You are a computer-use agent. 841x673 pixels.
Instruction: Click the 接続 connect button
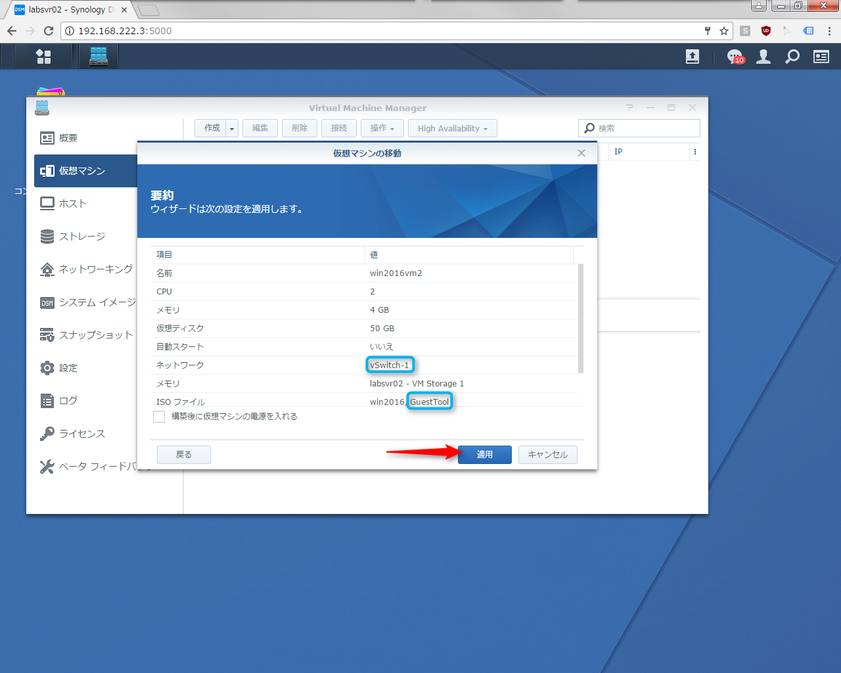click(x=339, y=128)
